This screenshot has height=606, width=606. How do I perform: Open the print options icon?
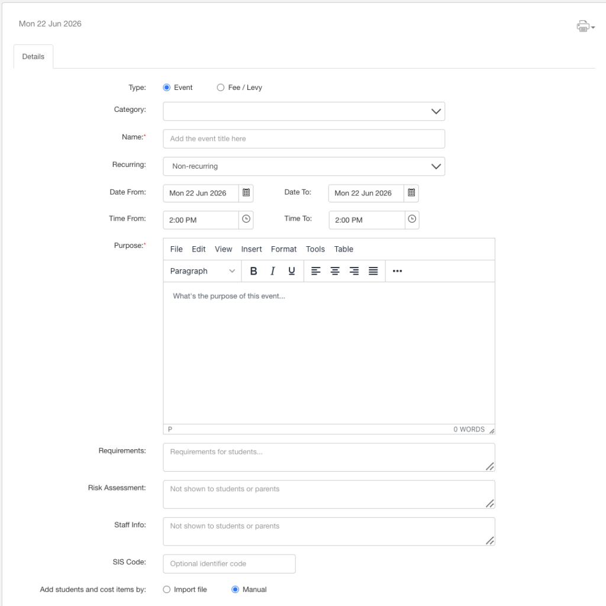click(585, 26)
